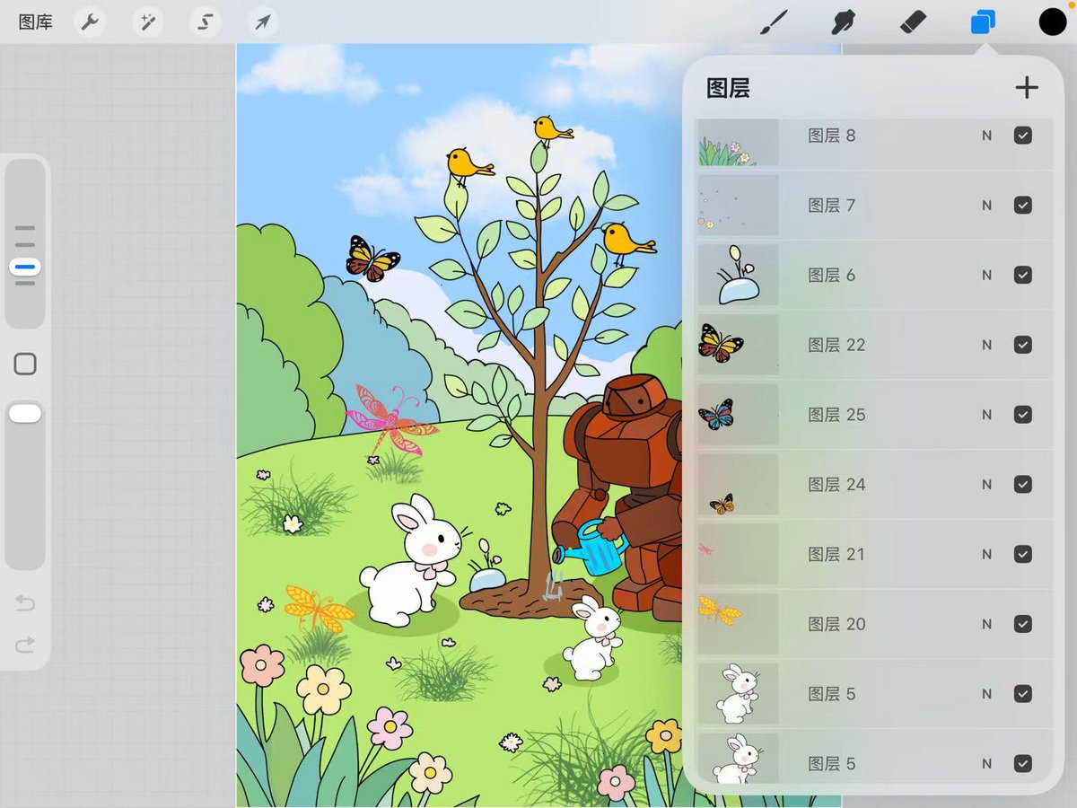Screen dimensions: 1077x808
Task: Select layer name 图层 25
Action: pos(836,415)
